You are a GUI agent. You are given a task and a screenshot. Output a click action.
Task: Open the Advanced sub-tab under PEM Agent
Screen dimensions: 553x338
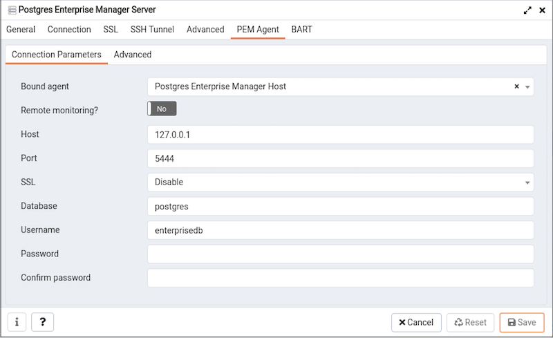(133, 55)
